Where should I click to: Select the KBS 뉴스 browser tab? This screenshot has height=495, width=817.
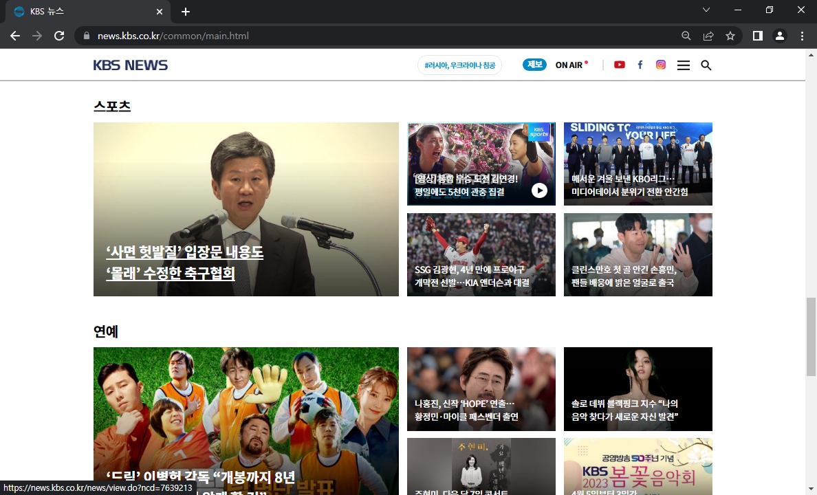[x=87, y=12]
